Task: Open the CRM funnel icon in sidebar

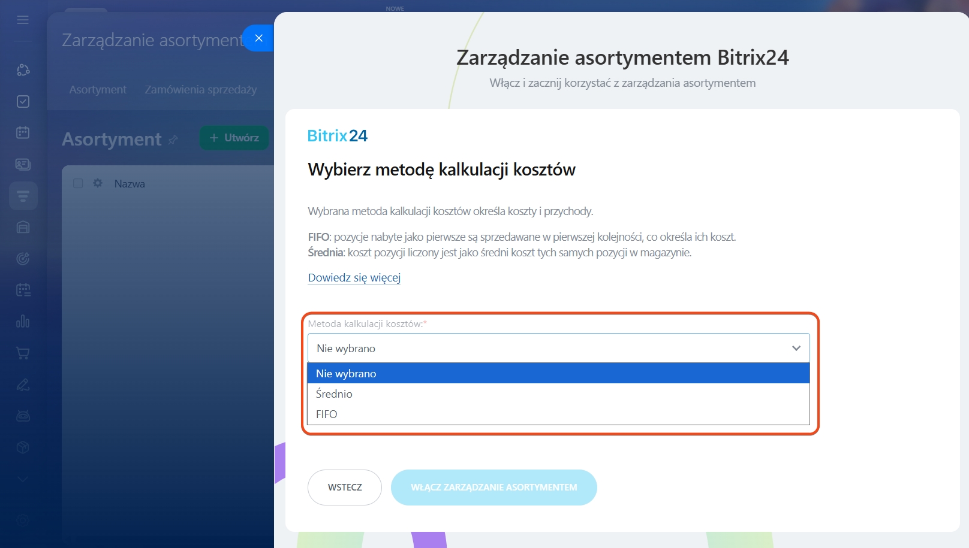Action: [23, 196]
